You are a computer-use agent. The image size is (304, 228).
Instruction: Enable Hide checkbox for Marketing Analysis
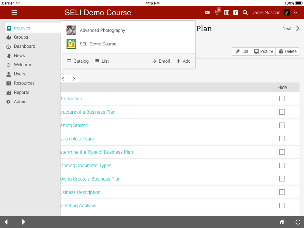(282, 205)
